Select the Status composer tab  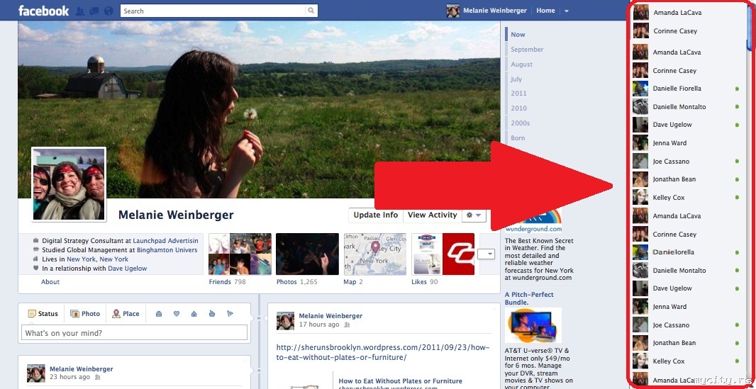click(x=43, y=313)
